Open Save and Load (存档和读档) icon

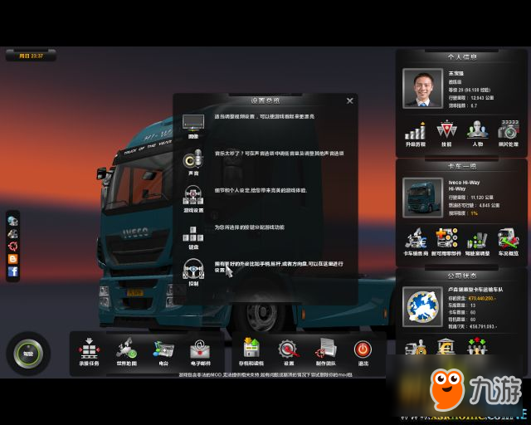(251, 349)
